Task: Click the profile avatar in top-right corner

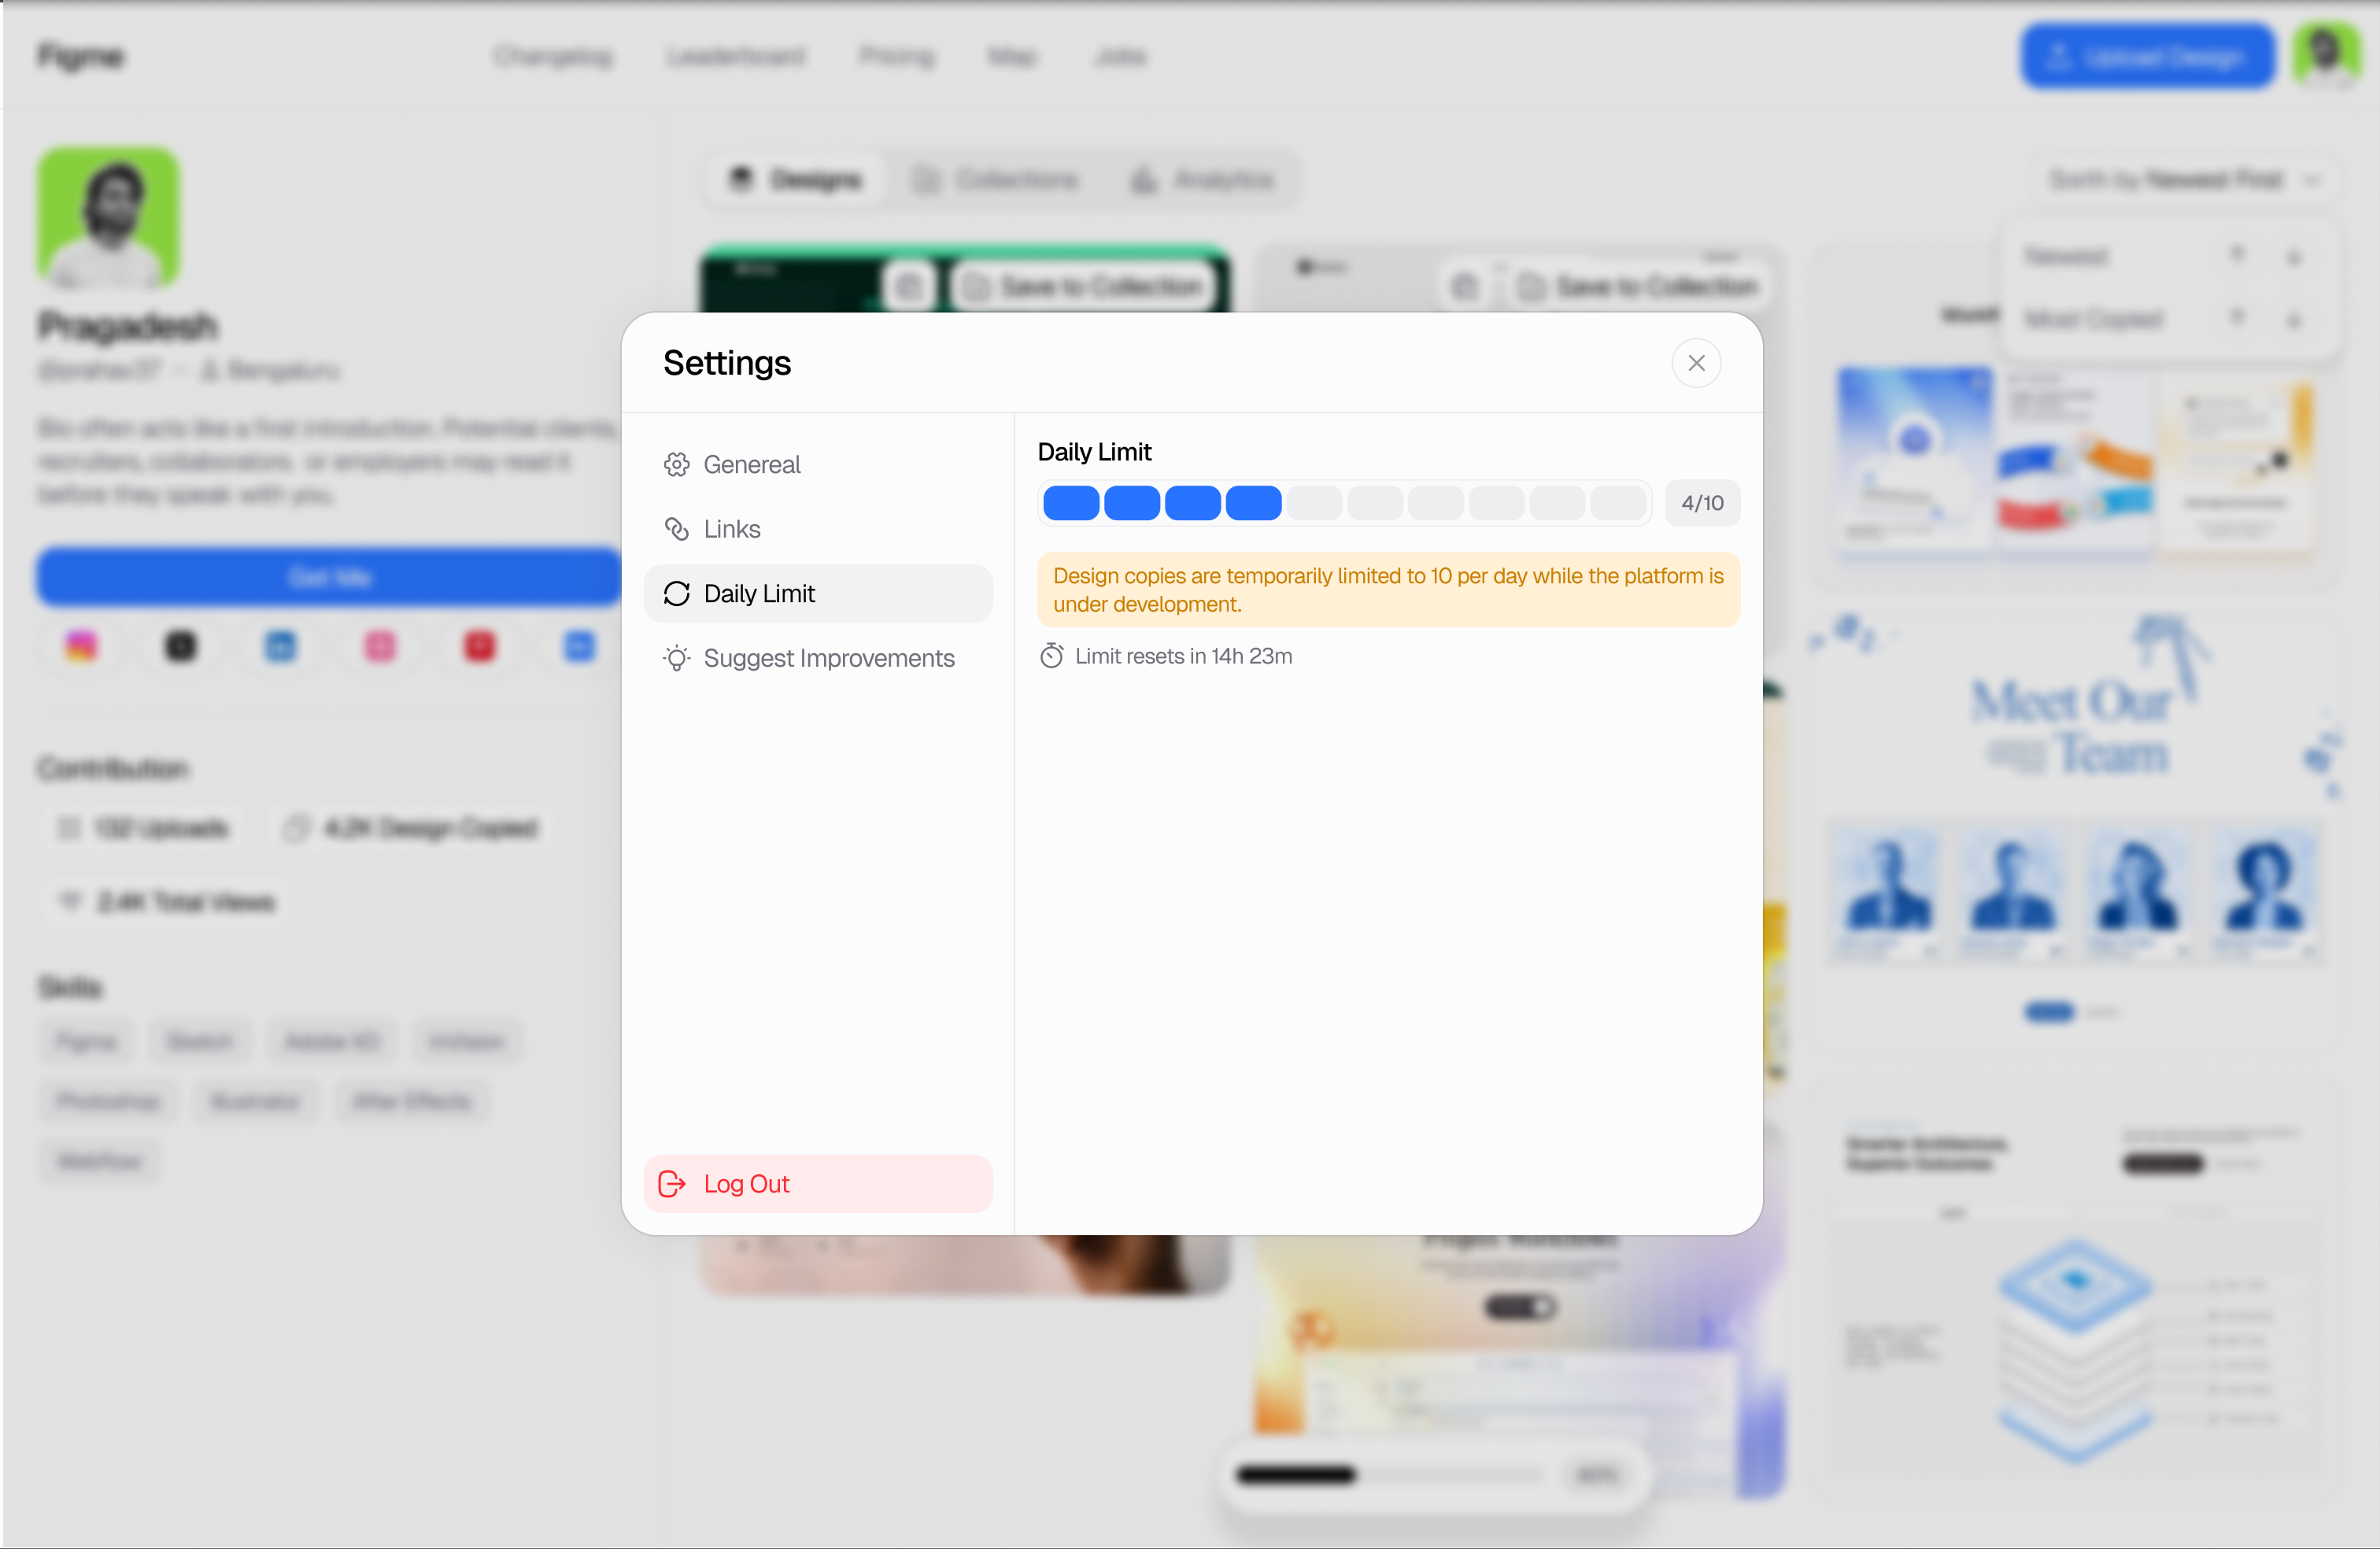Action: [2327, 55]
